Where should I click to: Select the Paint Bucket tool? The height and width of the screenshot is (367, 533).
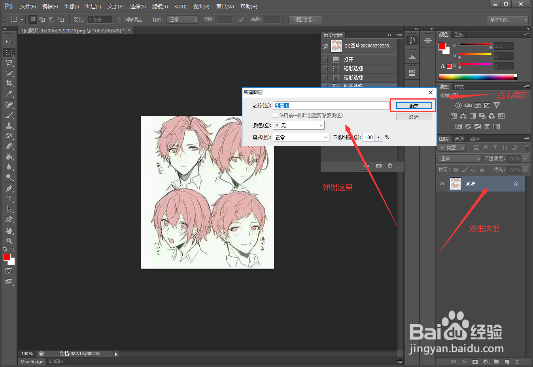tap(9, 156)
